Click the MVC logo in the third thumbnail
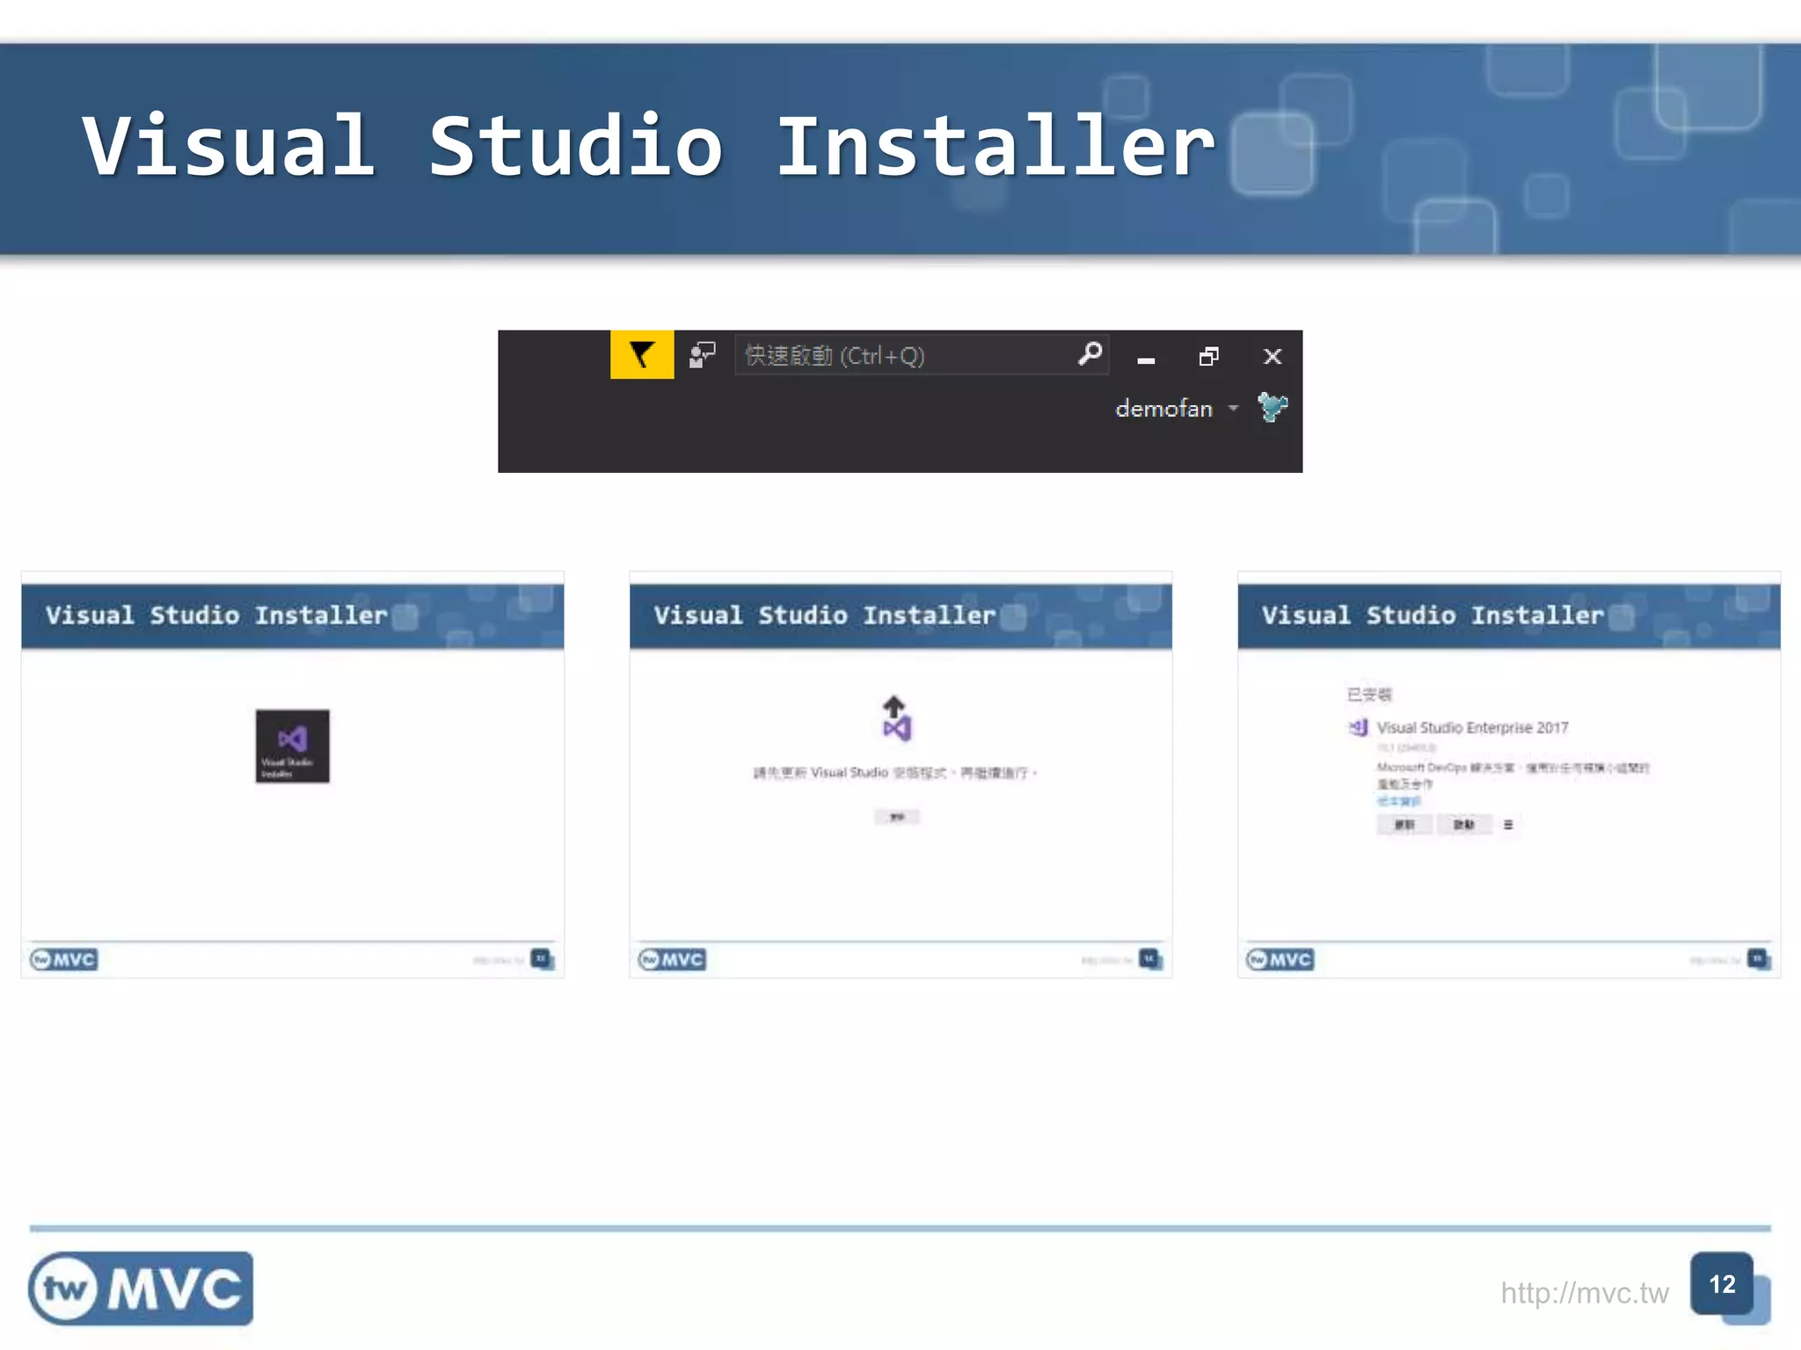The height and width of the screenshot is (1350, 1801). (x=1280, y=959)
